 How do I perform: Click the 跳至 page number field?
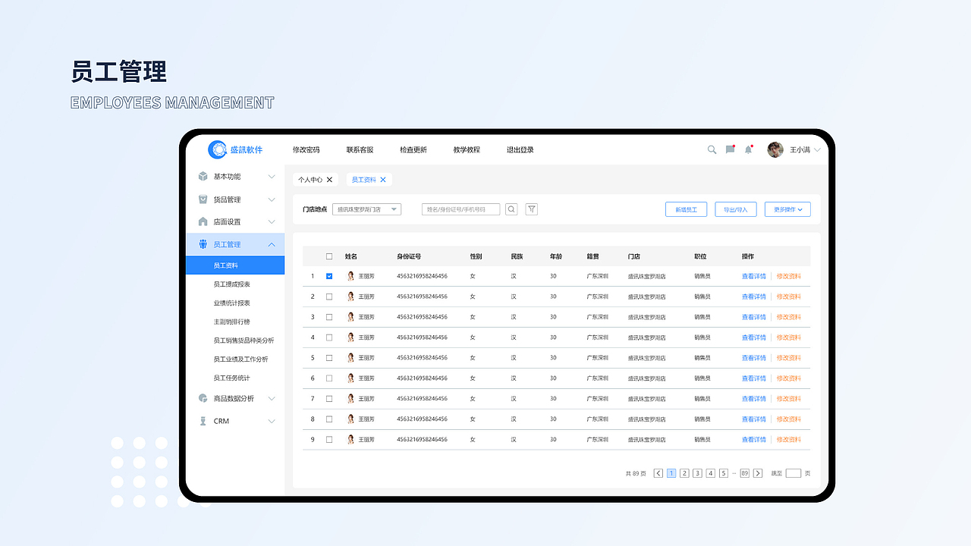click(x=793, y=473)
